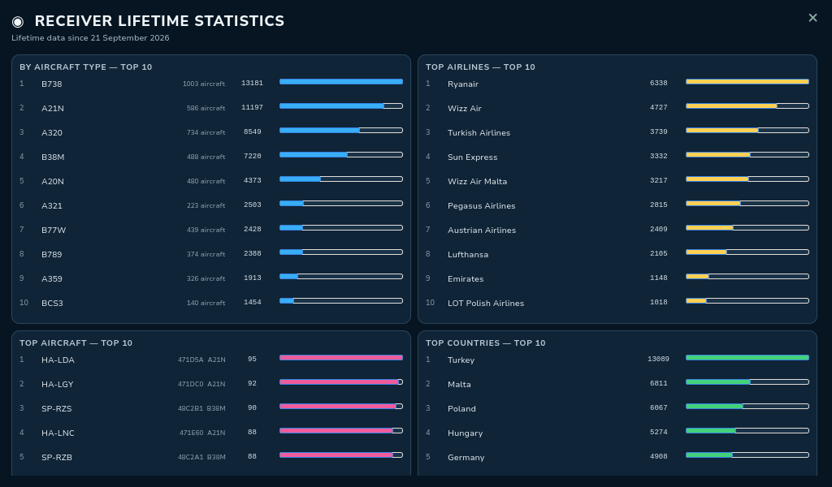Select Poland country entry
The image size is (832, 487).
(461, 408)
